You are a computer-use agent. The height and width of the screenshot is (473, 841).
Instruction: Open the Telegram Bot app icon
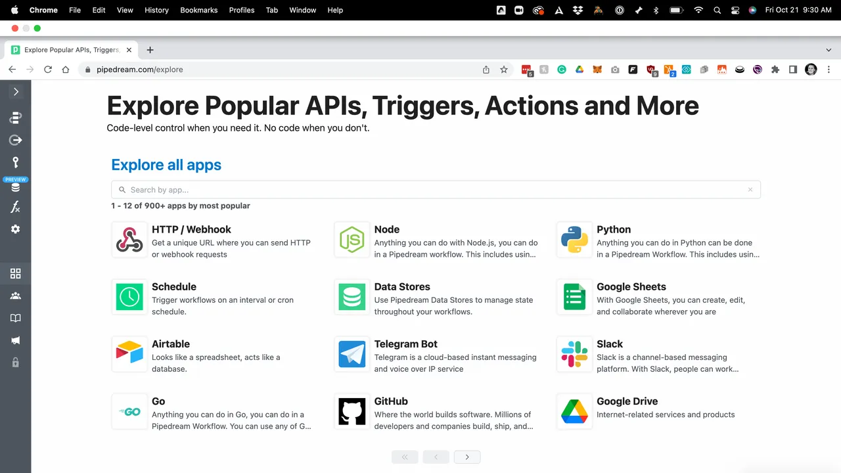[352, 354]
